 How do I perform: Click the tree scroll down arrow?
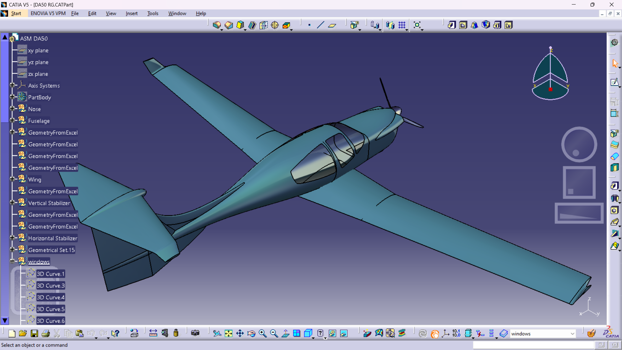(x=5, y=321)
